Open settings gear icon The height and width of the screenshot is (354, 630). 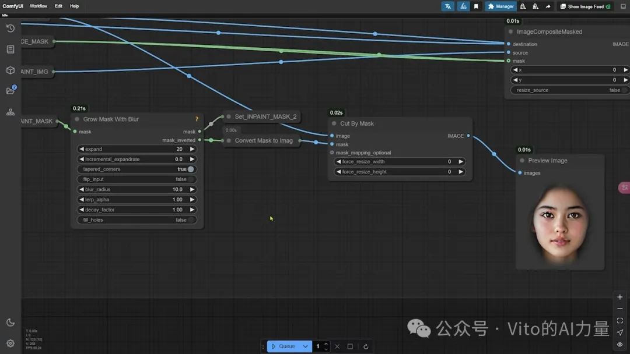10,343
